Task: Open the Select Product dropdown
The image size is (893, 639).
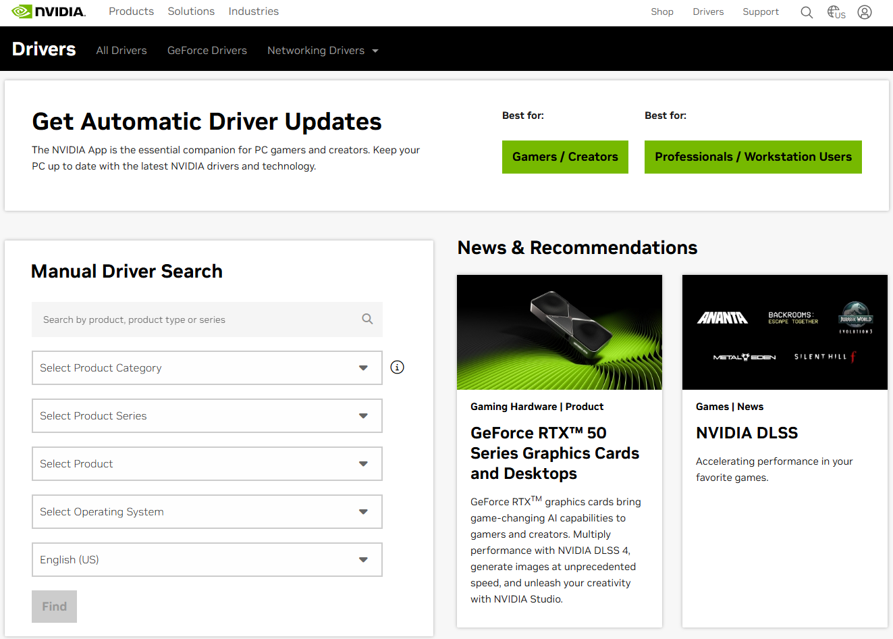Action: click(207, 464)
